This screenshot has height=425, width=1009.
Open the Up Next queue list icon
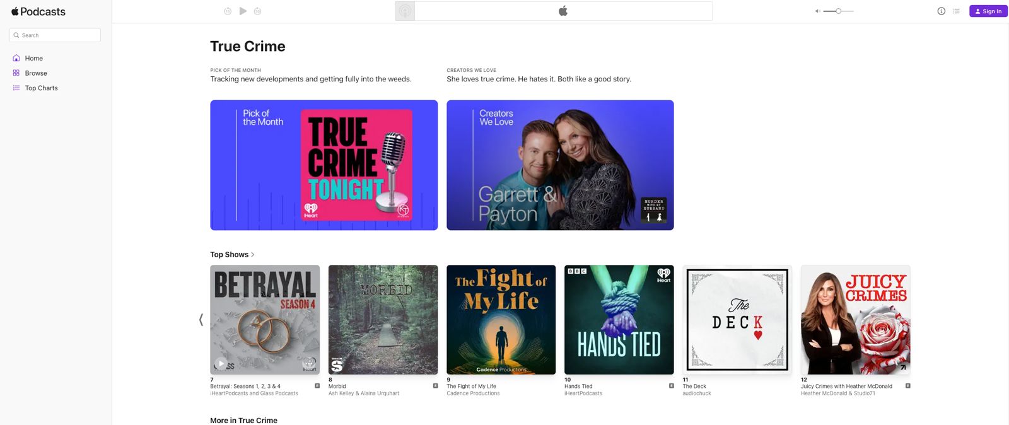pyautogui.click(x=956, y=11)
